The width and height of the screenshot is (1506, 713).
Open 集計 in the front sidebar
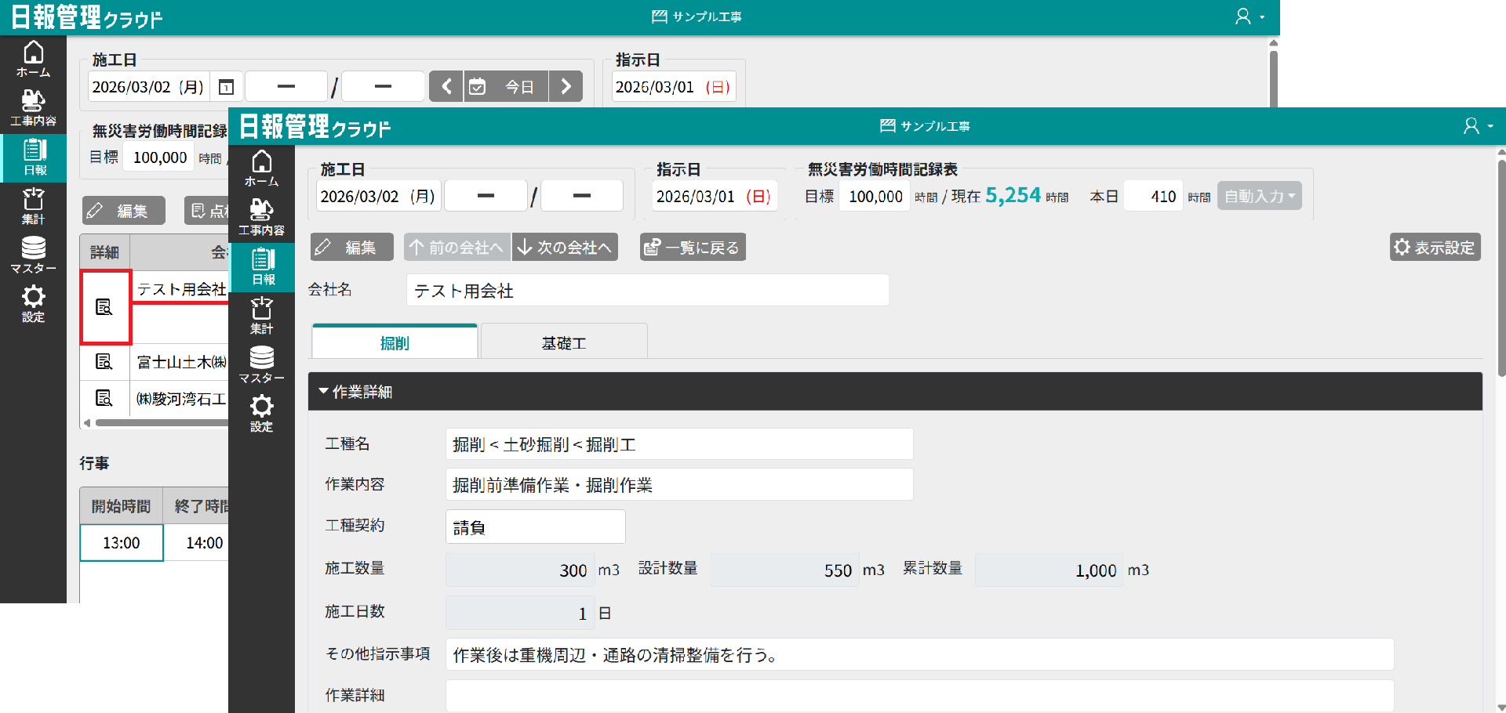262,316
